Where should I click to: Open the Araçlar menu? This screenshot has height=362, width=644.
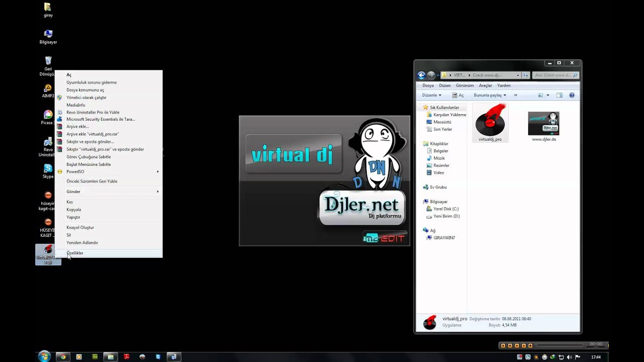tap(486, 85)
